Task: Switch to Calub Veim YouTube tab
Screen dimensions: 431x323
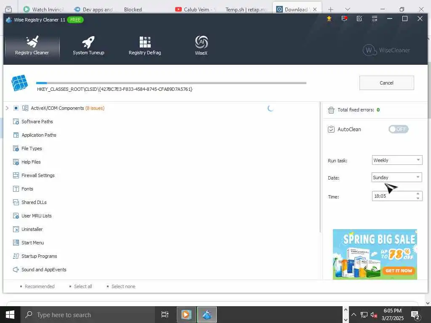Action: pyautogui.click(x=195, y=9)
